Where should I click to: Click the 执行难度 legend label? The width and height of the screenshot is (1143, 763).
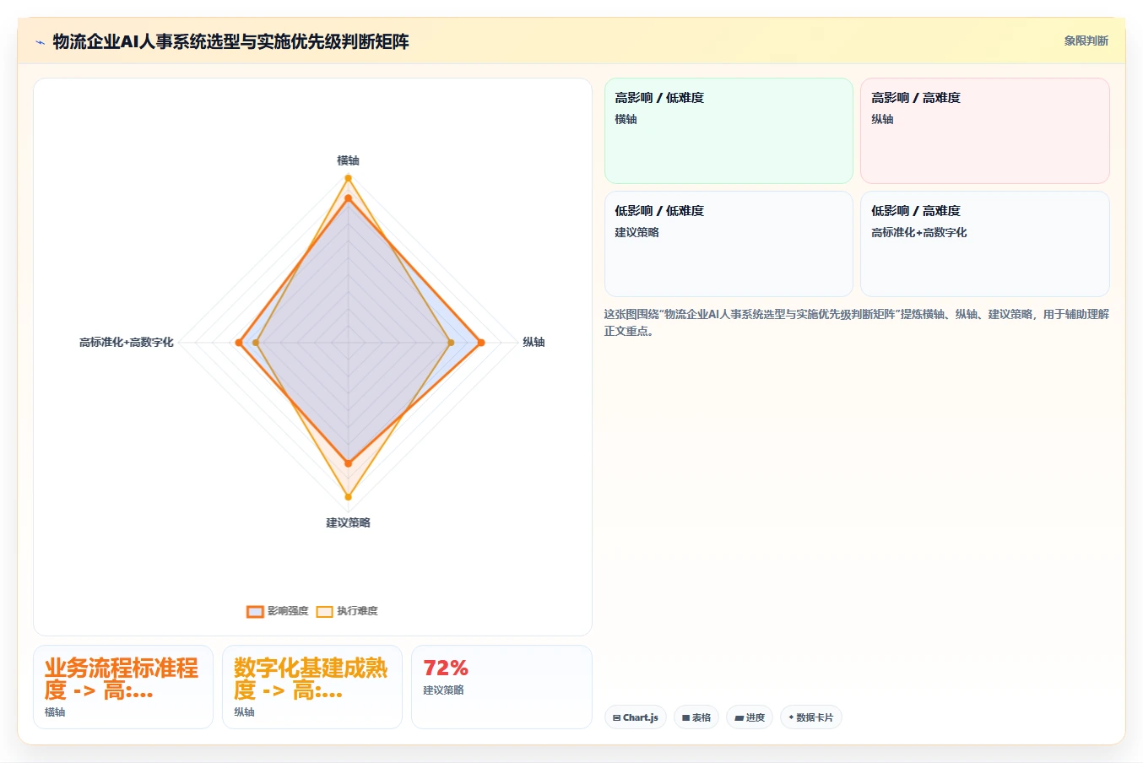tap(357, 611)
